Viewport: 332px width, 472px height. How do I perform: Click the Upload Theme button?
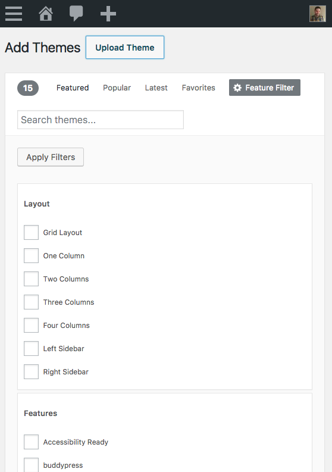pyautogui.click(x=125, y=47)
